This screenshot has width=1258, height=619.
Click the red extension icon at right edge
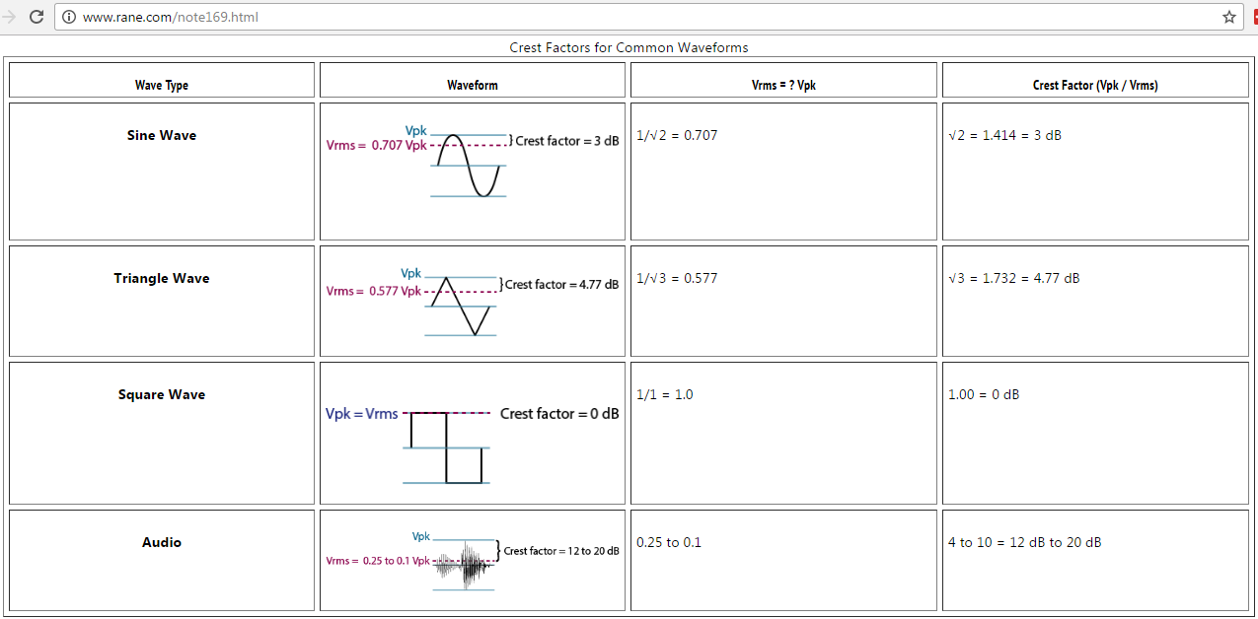(x=1255, y=17)
